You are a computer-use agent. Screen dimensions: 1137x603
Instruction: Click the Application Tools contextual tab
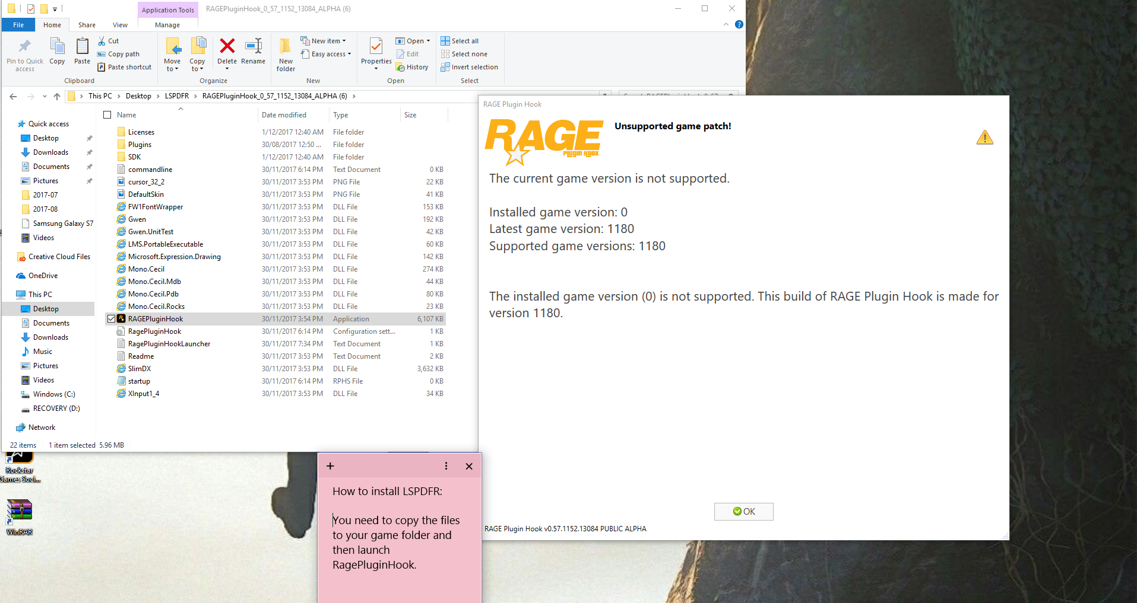coord(168,9)
